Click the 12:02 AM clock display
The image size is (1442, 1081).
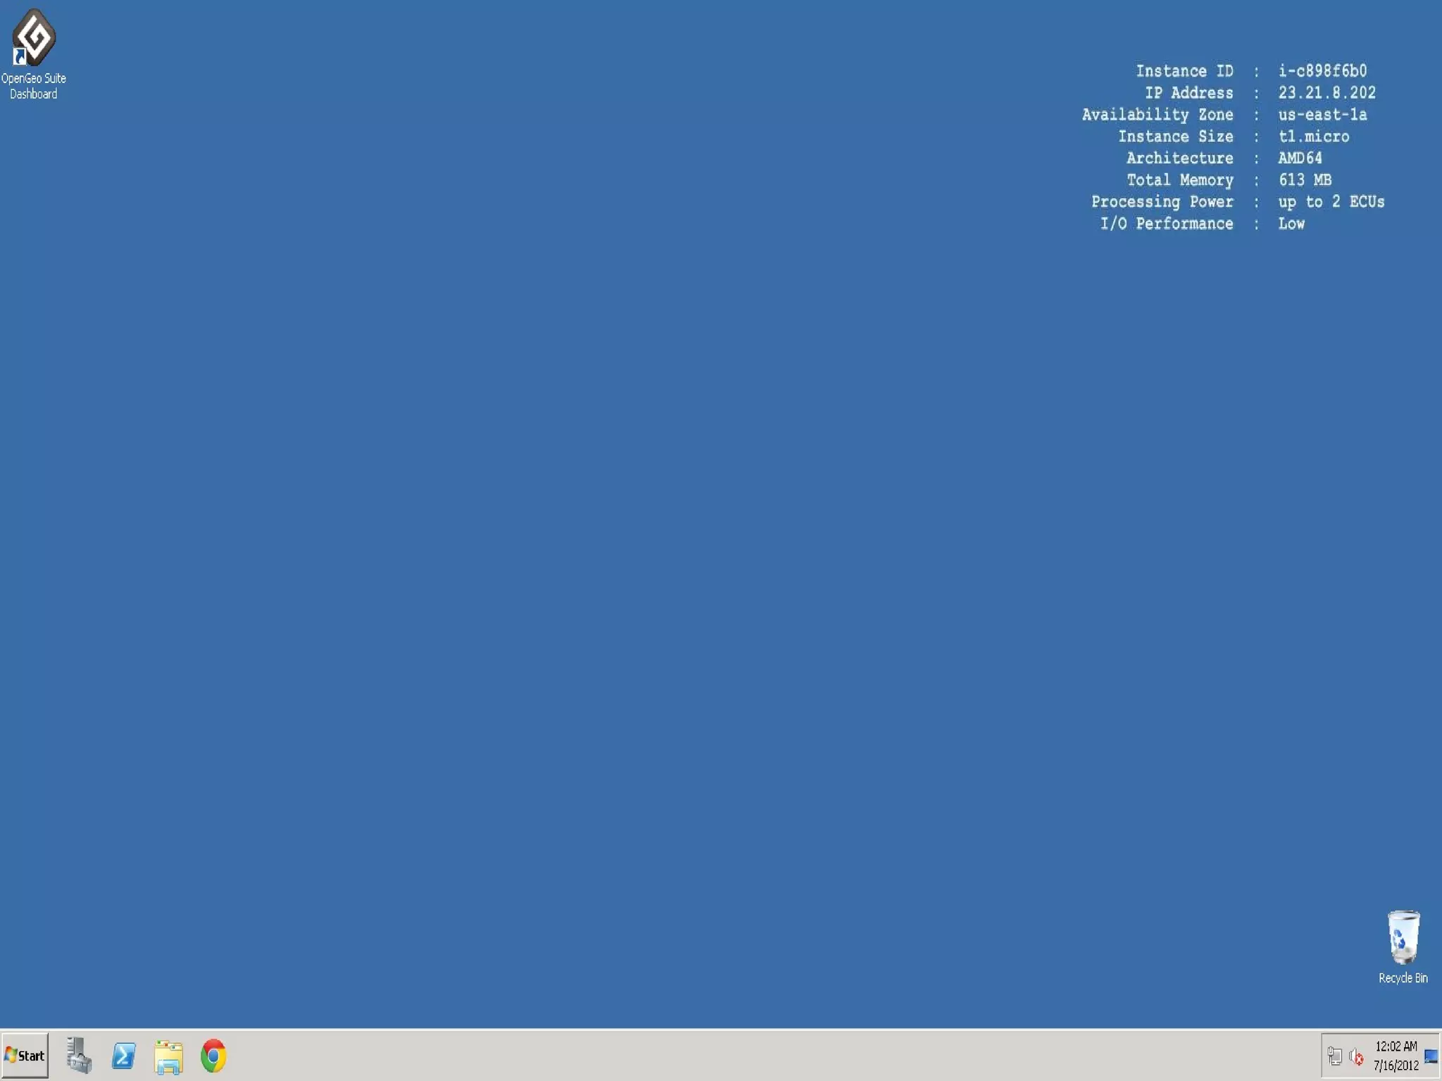(x=1396, y=1047)
